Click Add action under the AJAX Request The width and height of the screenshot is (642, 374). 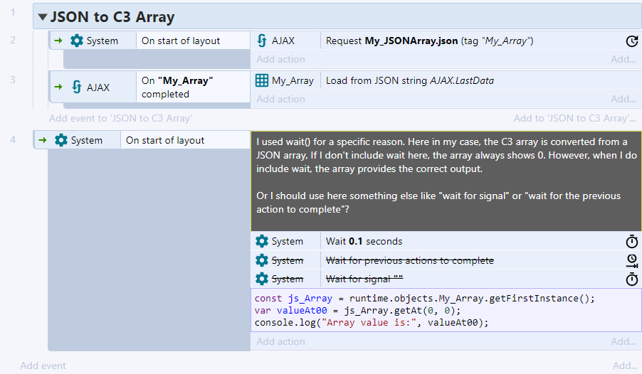[x=280, y=59]
